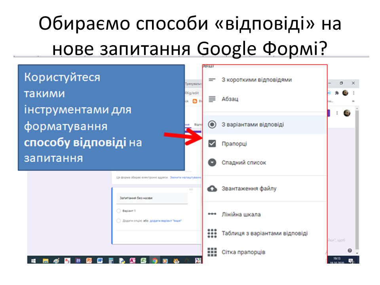Open the media player taskbar icon
Screen dimensions: 380x285
(165, 261)
